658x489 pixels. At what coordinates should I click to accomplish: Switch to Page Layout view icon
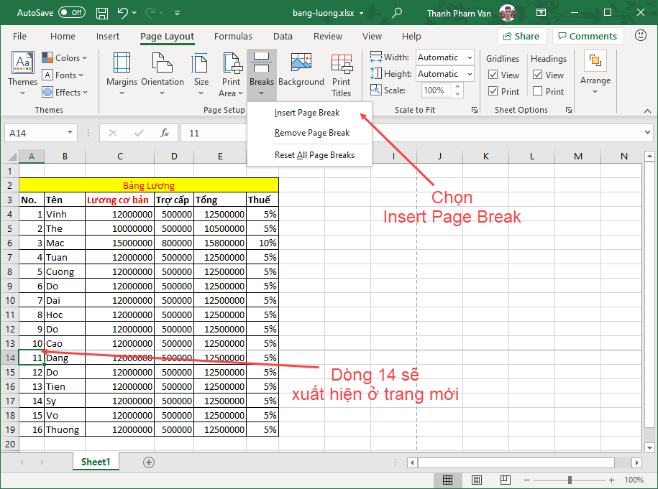(x=476, y=480)
